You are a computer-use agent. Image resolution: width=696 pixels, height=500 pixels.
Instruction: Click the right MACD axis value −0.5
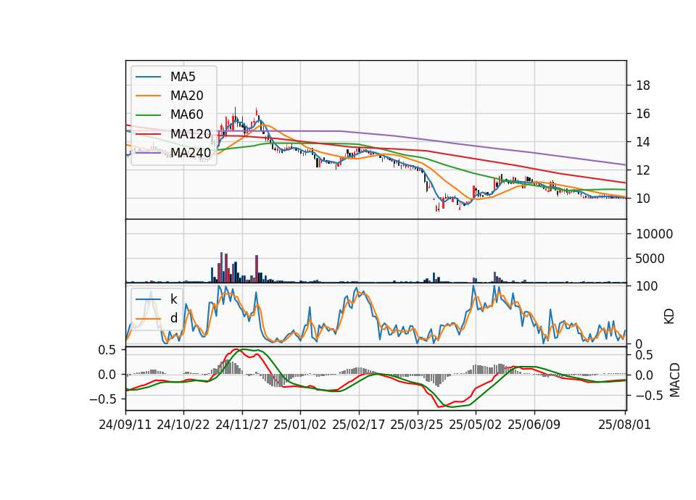point(649,396)
